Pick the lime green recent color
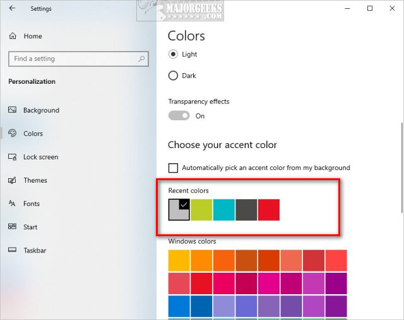 click(201, 210)
